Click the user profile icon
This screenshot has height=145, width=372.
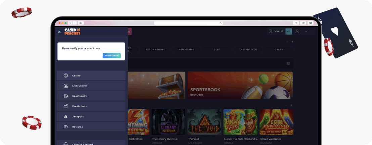coord(297,31)
